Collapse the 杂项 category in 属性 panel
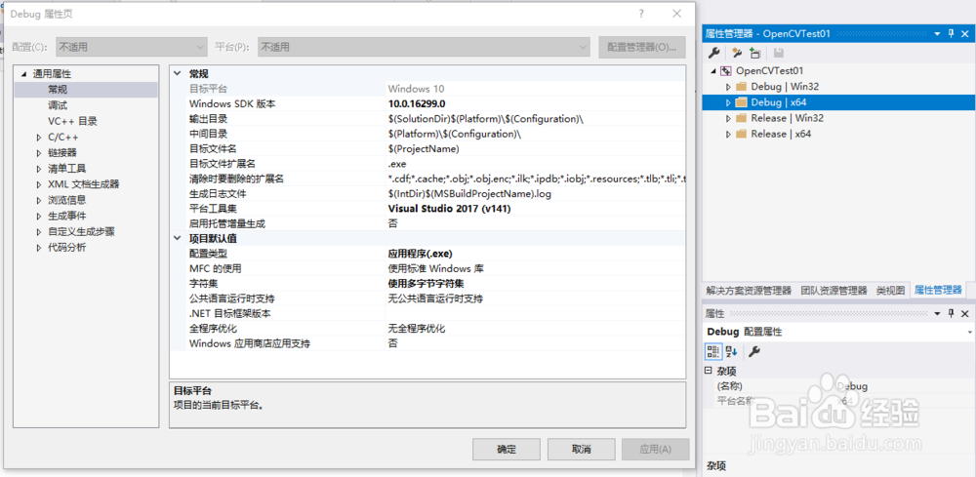 pos(708,372)
